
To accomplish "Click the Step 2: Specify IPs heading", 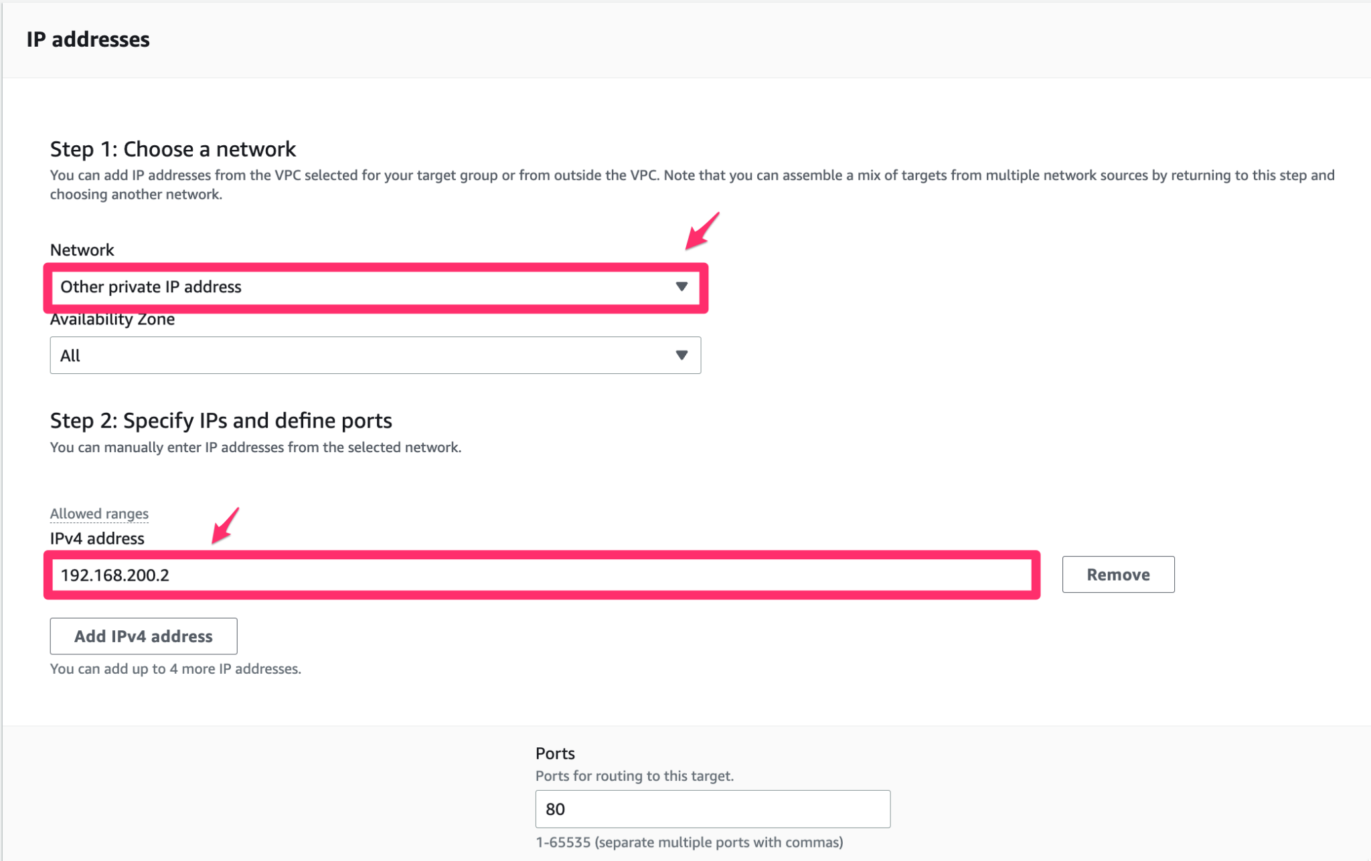I will tap(221, 421).
